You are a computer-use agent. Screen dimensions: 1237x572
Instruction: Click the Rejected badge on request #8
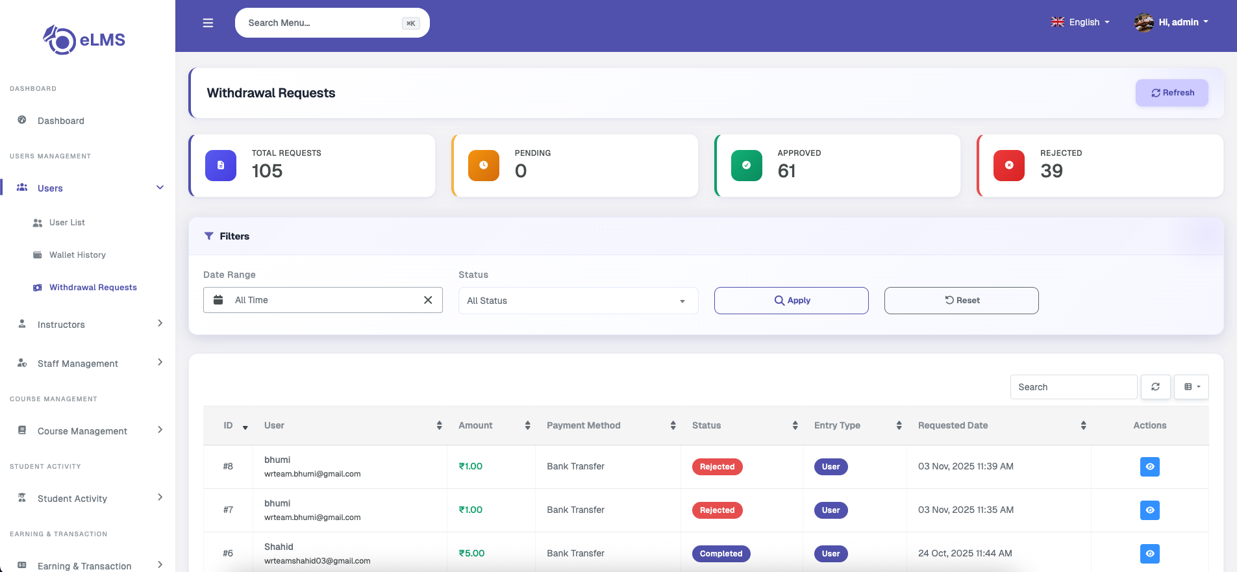click(x=718, y=467)
